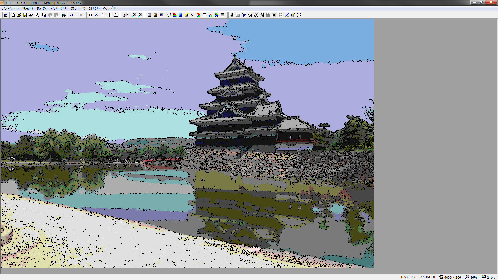Viewport: 498px width, 280px height.
Task: Click the Print icon in toolbar
Action: click(x=31, y=15)
